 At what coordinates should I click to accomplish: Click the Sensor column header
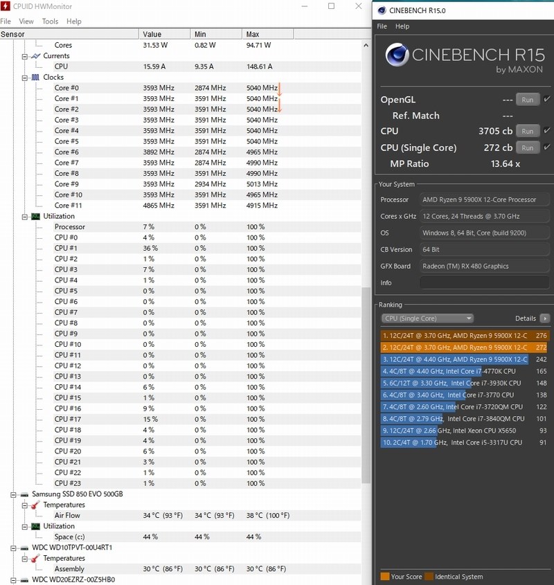(x=69, y=34)
